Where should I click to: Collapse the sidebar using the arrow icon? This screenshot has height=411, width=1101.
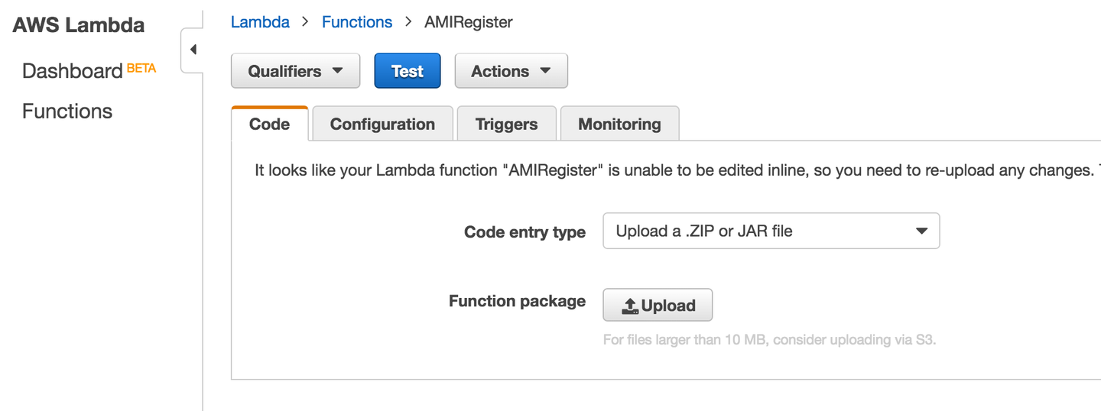(193, 50)
